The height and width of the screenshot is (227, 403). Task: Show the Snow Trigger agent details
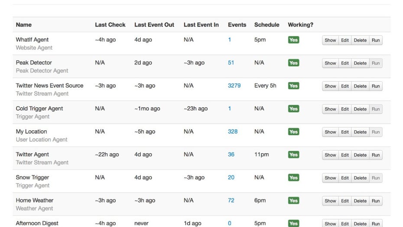coord(330,178)
